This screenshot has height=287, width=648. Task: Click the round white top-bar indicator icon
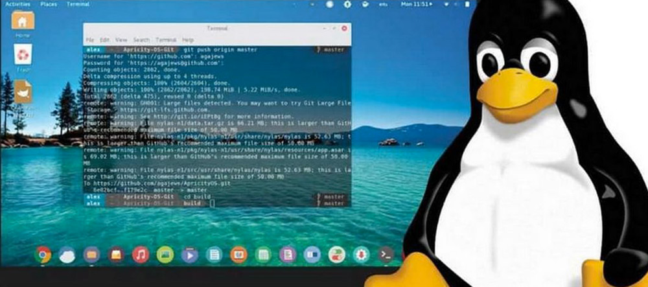(x=329, y=4)
